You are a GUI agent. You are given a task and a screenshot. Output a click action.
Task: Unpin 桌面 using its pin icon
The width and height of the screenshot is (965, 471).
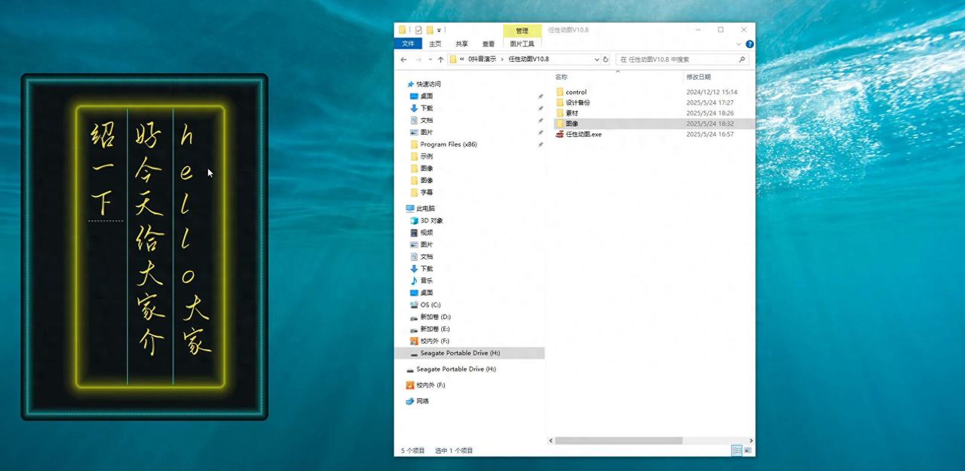(x=540, y=96)
